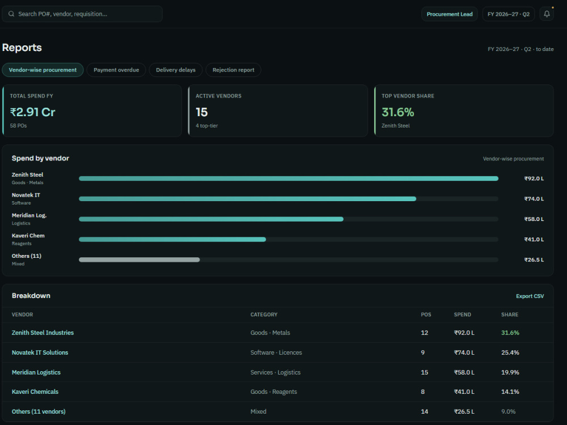Sort by the SHARE column header

tap(510, 314)
